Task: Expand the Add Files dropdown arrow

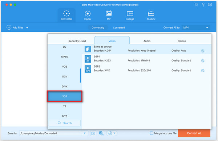Action: click(x=27, y=28)
